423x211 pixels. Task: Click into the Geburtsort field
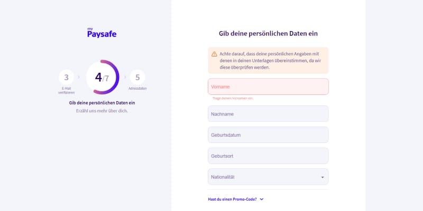tap(268, 156)
